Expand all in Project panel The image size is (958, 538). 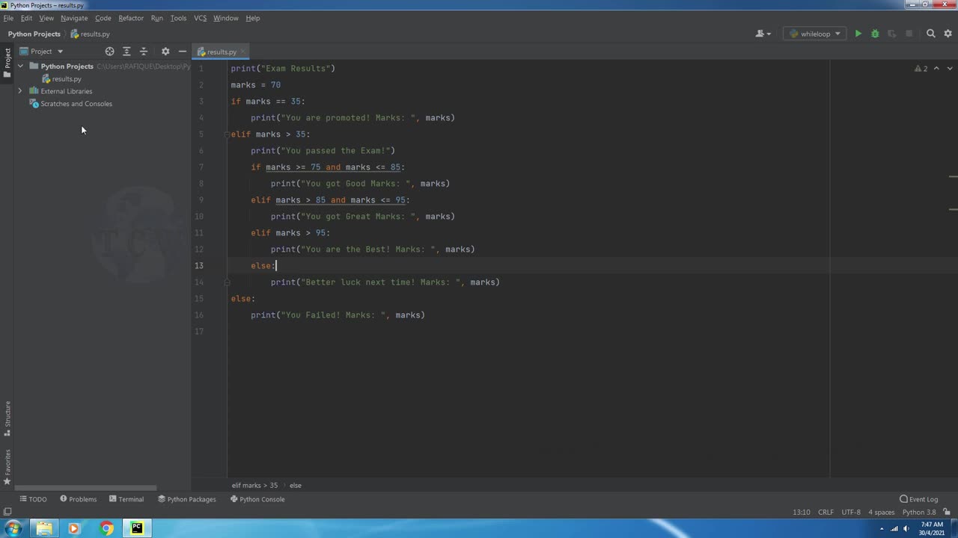tap(126, 52)
